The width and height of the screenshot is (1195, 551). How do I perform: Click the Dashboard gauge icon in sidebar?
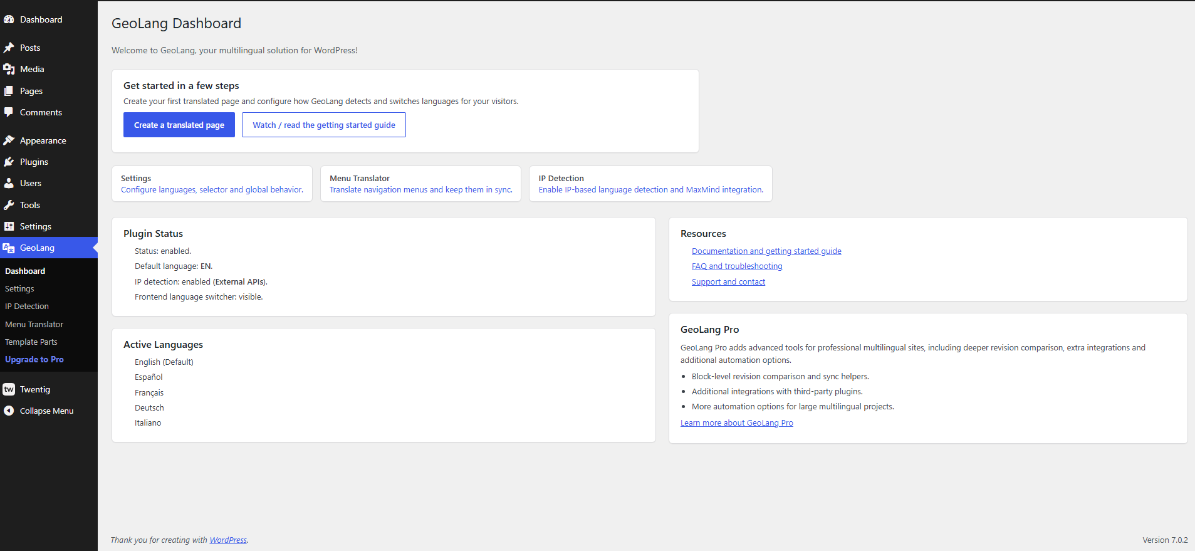coord(9,19)
